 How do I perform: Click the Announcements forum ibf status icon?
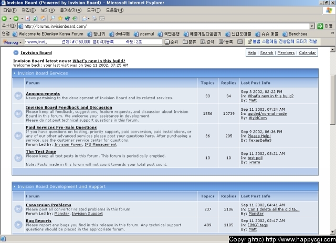(x=18, y=96)
